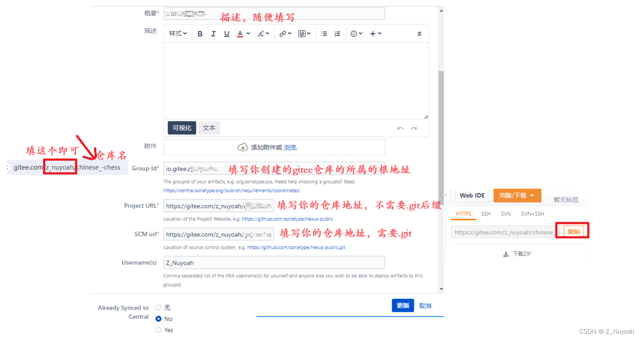Image resolution: width=641 pixels, height=339 pixels.
Task: Open more text formatting options dropdown
Action: point(263,34)
